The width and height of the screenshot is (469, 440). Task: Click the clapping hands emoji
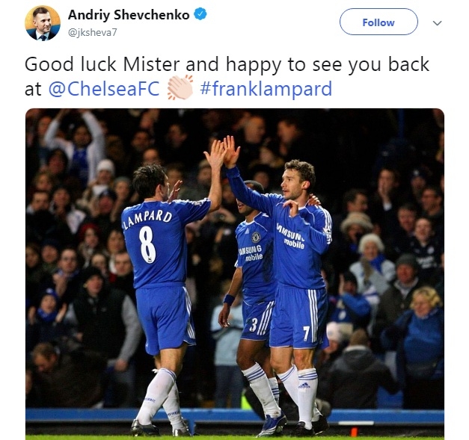[180, 87]
